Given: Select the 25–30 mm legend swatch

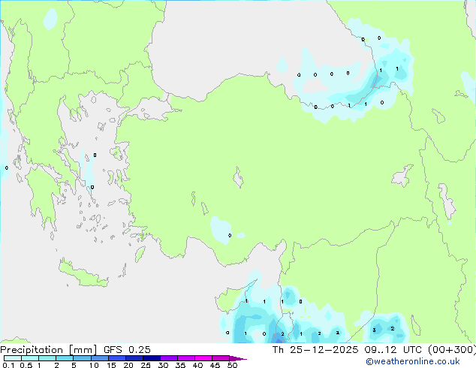Looking at the screenshot, I should click(151, 358).
